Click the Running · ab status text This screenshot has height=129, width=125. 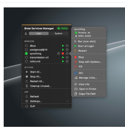point(84,33)
